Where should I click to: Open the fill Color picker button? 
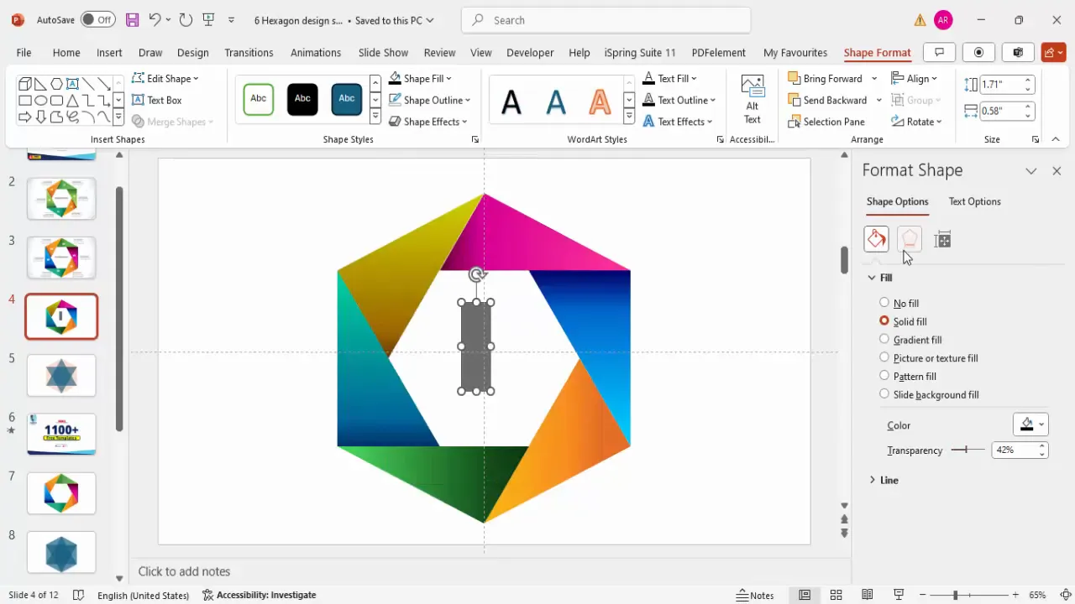1030,424
